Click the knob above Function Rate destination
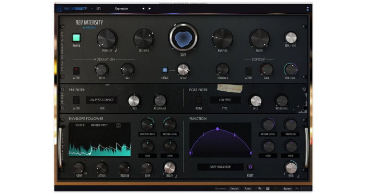The width and height of the screenshot is (366, 194). (x=147, y=124)
